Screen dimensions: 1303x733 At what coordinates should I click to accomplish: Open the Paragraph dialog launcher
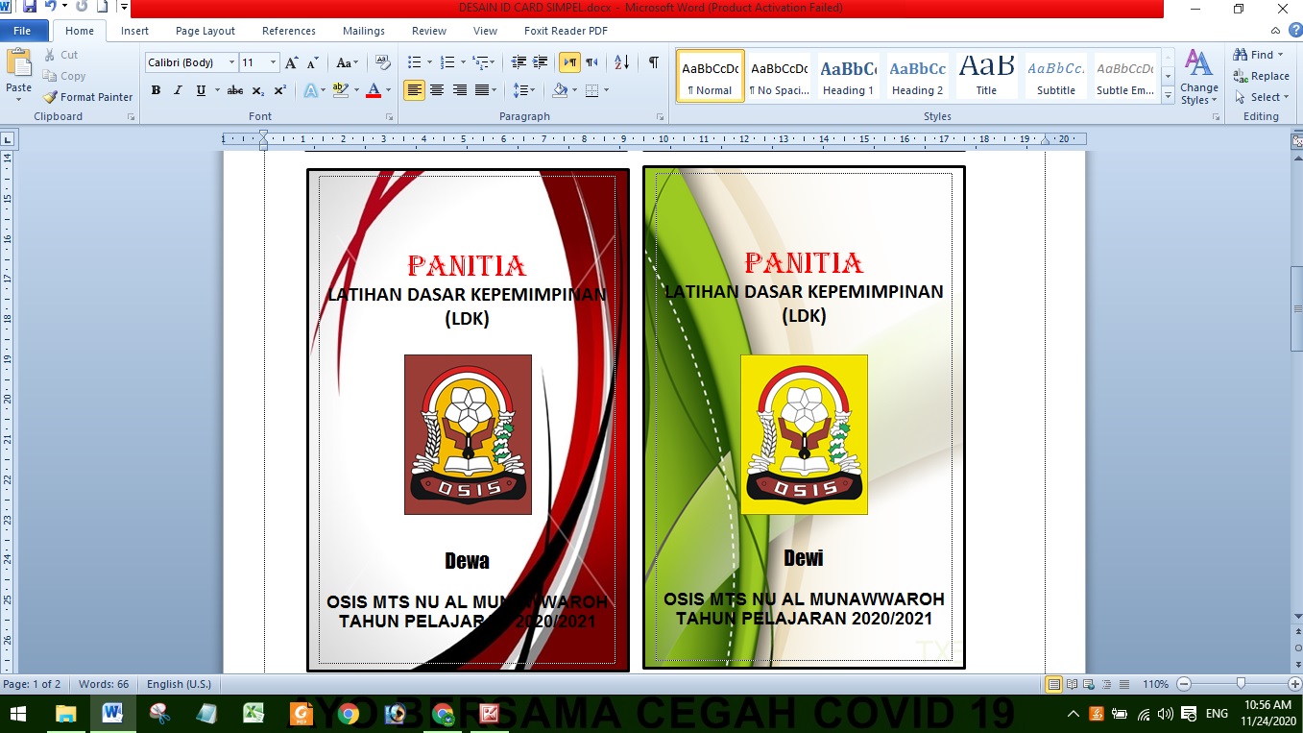click(660, 117)
